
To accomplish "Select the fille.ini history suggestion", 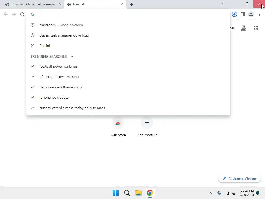I will [128, 46].
